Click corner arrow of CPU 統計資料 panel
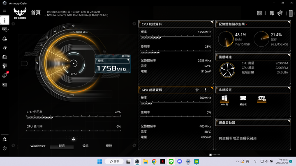This screenshot has width=296, height=166. point(212,22)
